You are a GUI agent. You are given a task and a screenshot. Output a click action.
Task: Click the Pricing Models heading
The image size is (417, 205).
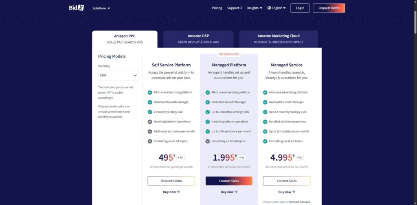coord(112,56)
